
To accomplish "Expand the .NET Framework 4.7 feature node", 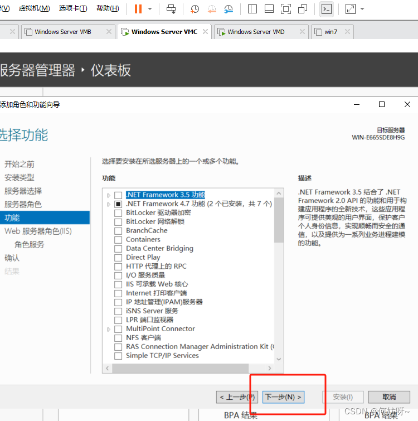I will (x=109, y=204).
